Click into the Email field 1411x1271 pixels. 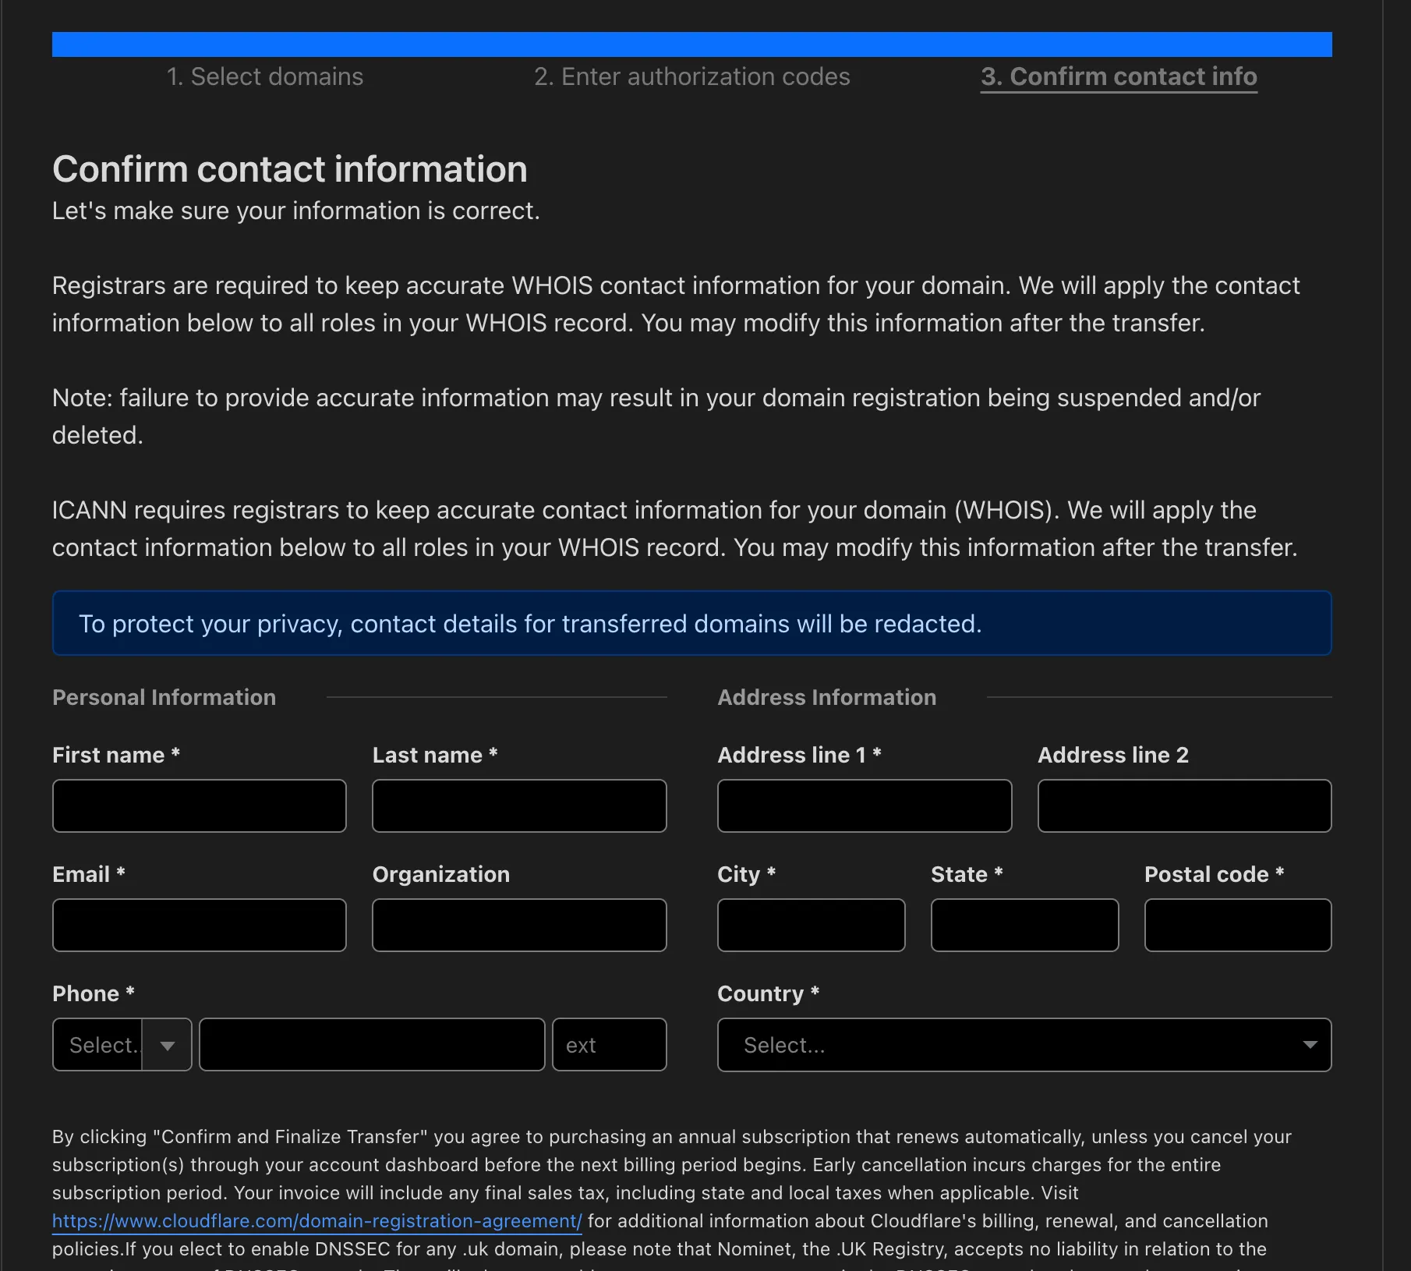coord(199,925)
